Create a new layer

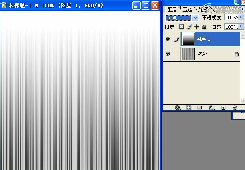pos(224,108)
